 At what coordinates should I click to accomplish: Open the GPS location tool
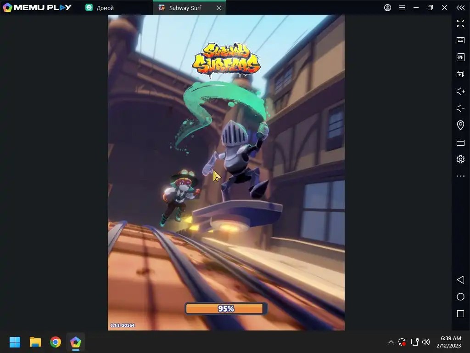click(460, 125)
